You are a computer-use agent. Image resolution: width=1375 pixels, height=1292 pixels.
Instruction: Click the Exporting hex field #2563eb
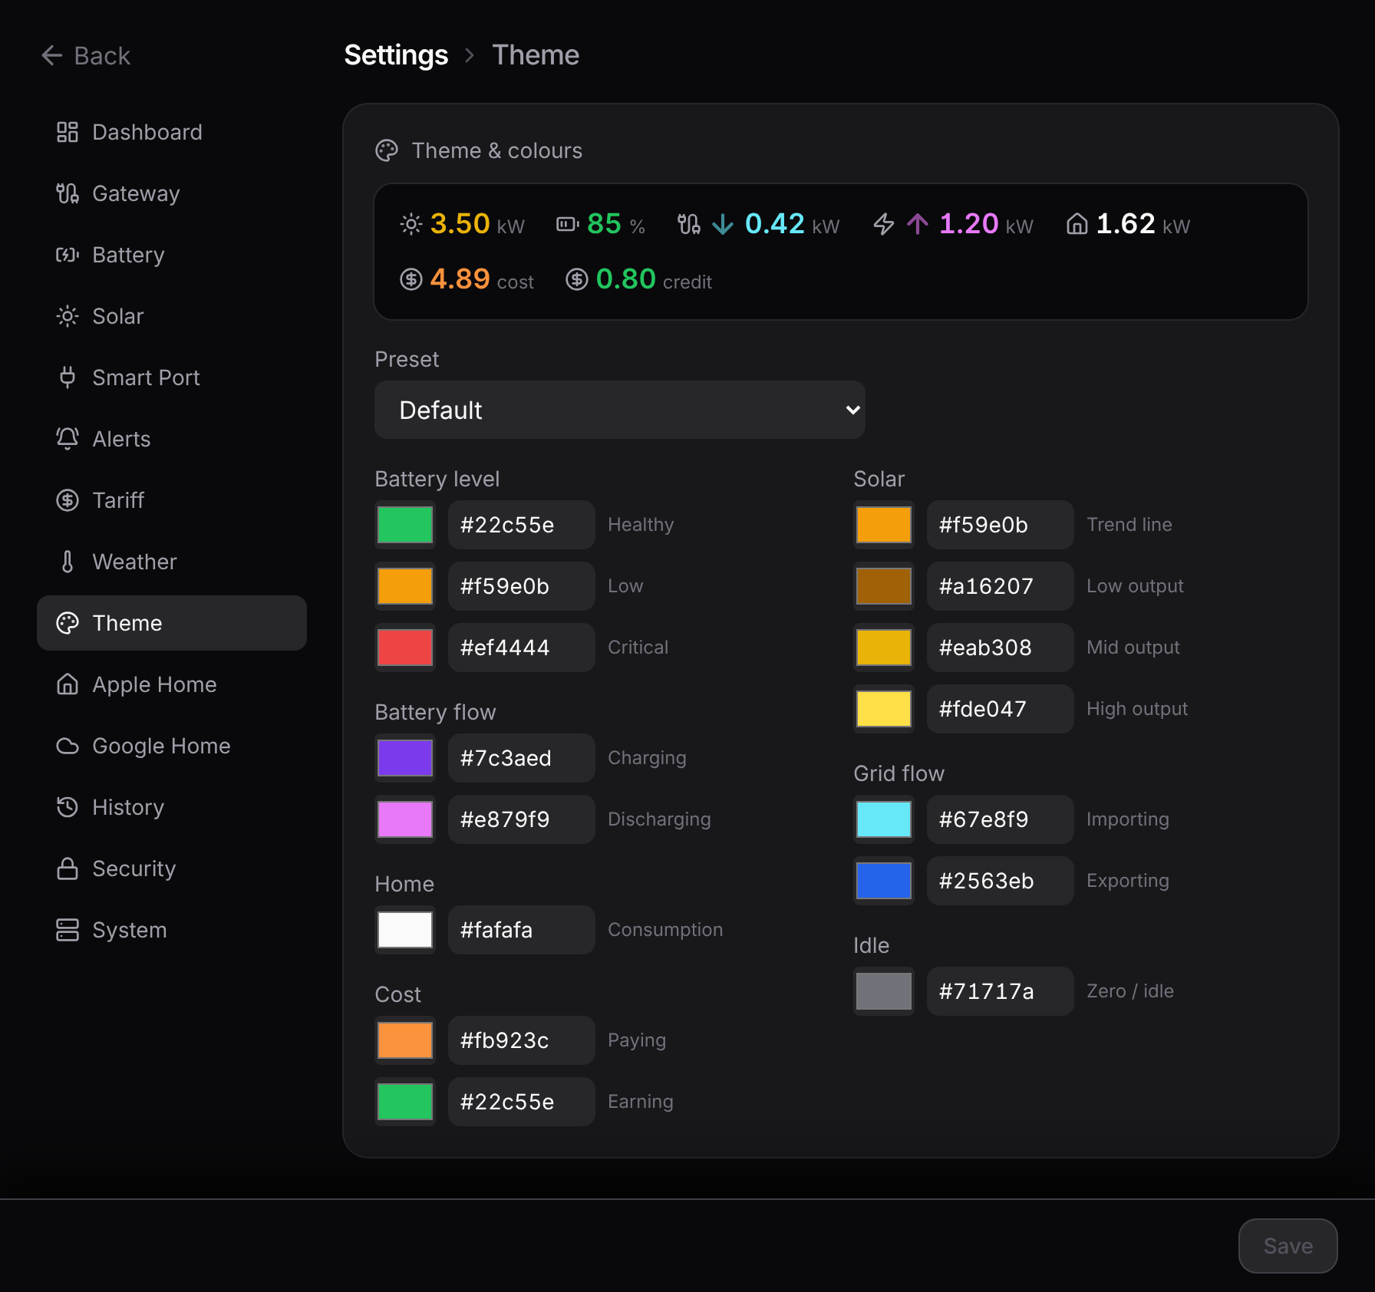pos(1001,881)
